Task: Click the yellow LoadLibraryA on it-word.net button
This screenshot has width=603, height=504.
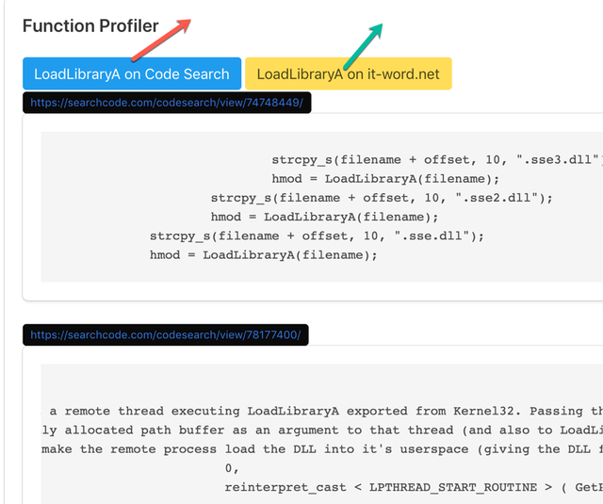Action: (349, 73)
